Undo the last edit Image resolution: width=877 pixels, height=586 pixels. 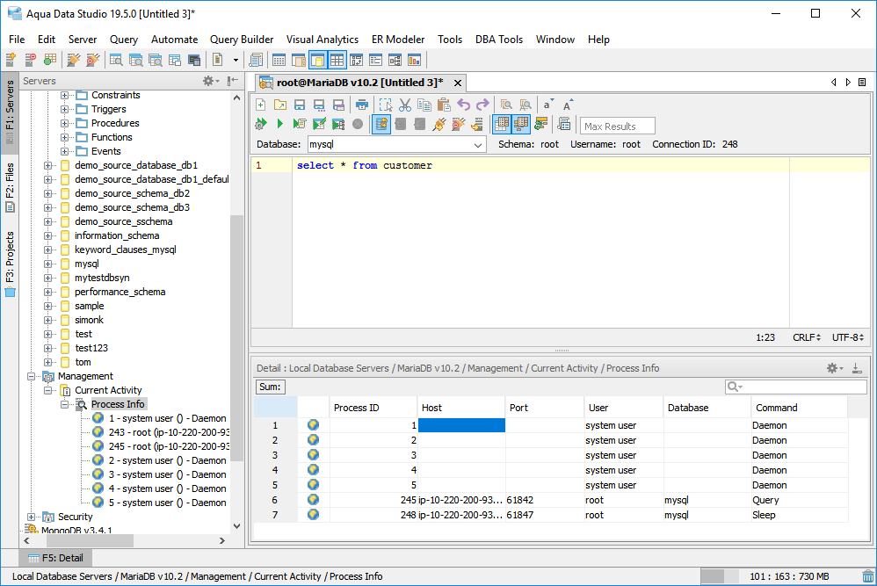463,105
